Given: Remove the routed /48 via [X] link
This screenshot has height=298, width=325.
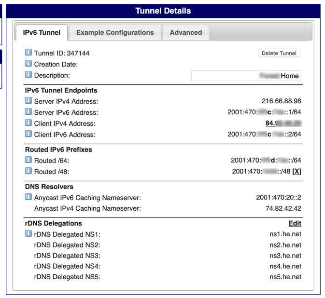Looking at the screenshot, I should (x=297, y=172).
